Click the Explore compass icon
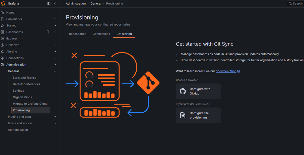 [2, 39]
